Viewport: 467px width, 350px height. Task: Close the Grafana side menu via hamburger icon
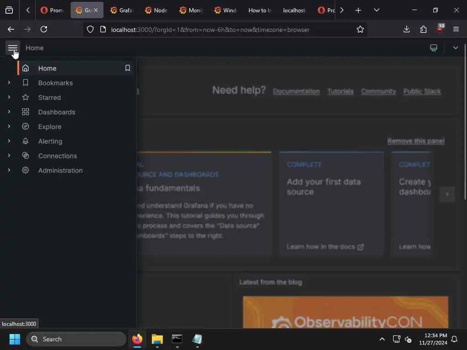[13, 48]
